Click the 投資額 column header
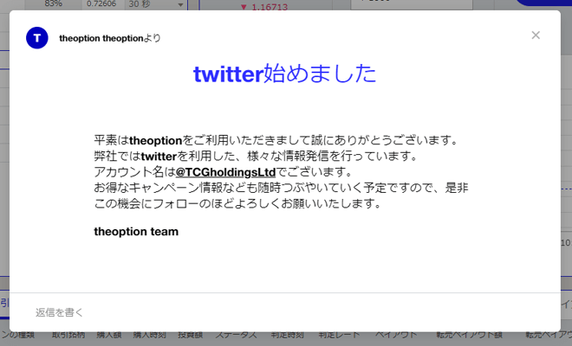This screenshot has width=572, height=346. pos(190,335)
